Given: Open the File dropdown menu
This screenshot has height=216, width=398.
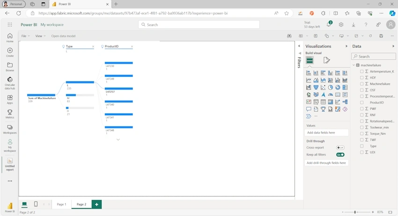Looking at the screenshot, I should (25, 36).
